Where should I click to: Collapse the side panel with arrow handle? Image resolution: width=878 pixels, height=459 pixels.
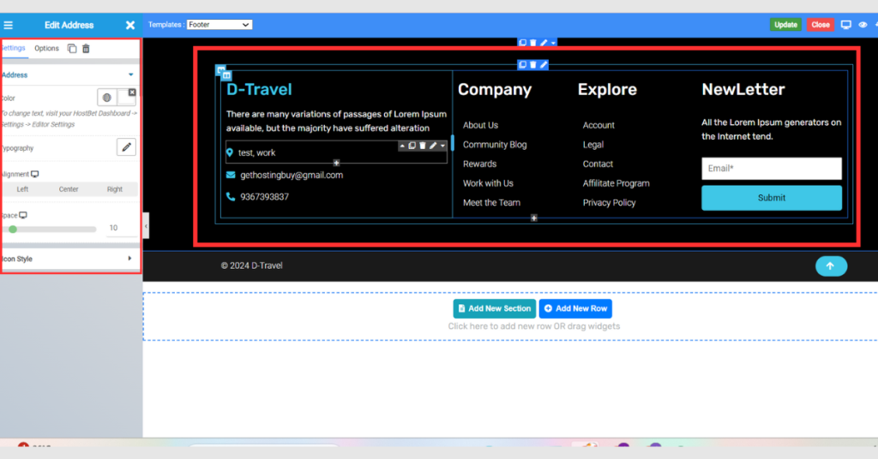(x=146, y=226)
